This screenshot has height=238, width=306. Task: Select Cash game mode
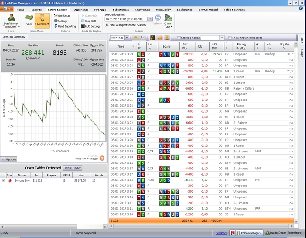coord(29,20)
